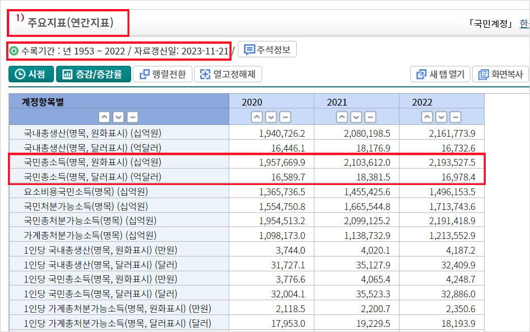Click the cell value 3,744.0

click(291, 250)
